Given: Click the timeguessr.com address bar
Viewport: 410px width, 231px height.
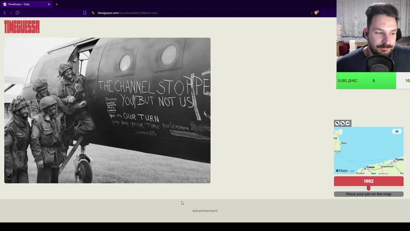Looking at the screenshot, I should coord(127,13).
